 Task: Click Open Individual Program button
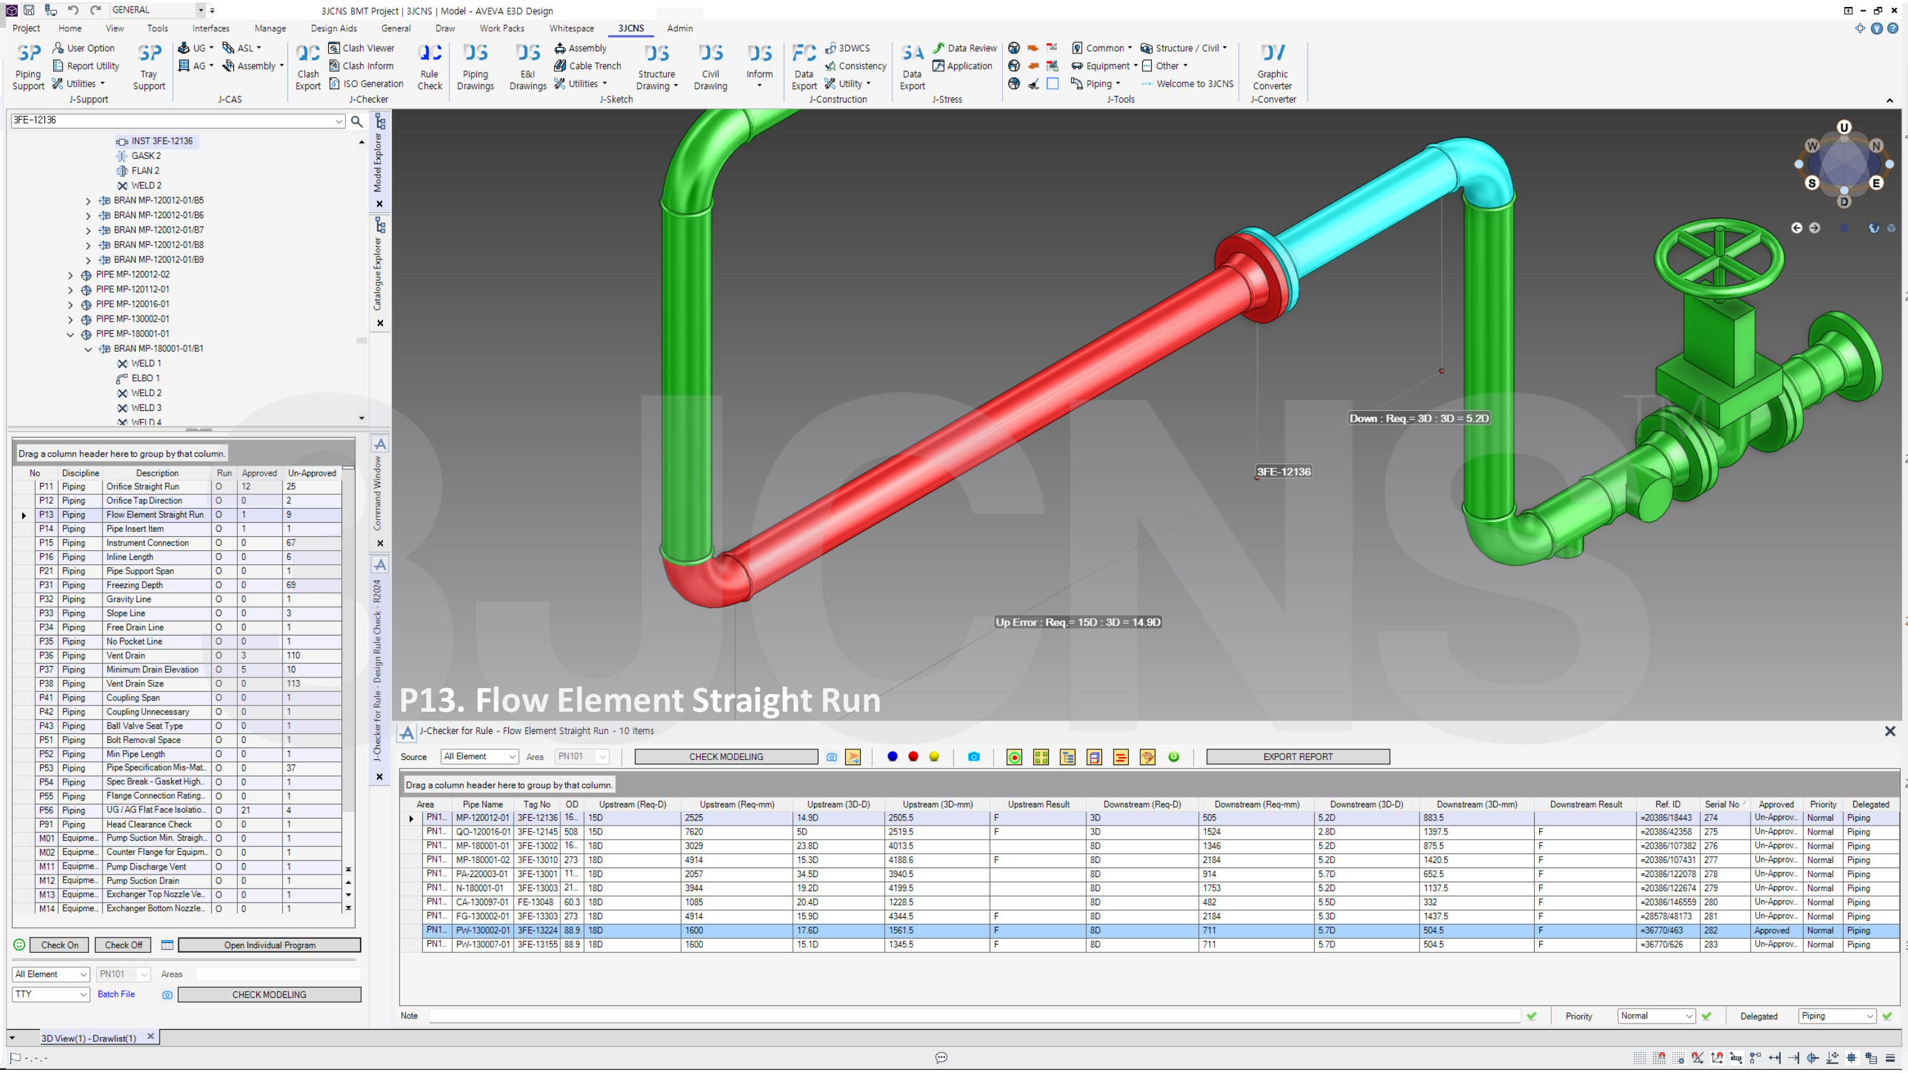pos(270,945)
